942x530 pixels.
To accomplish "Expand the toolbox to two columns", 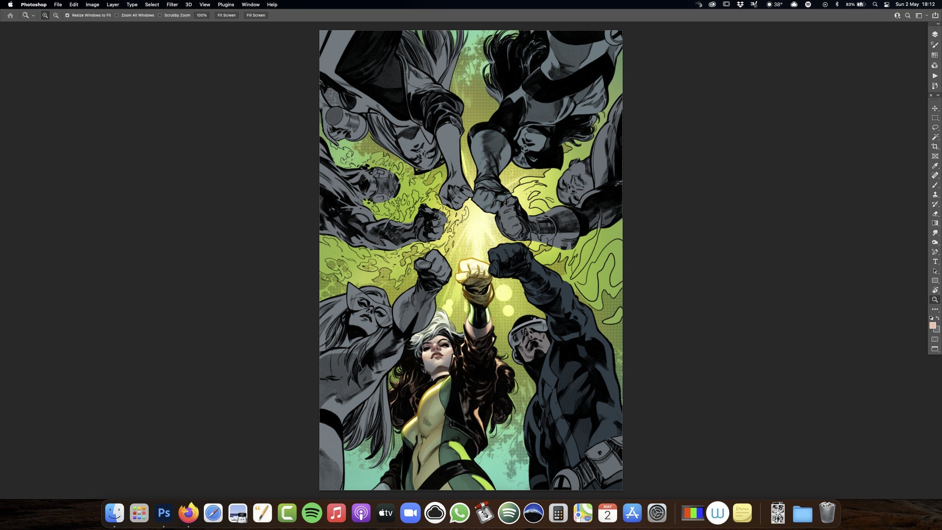I will [x=938, y=95].
